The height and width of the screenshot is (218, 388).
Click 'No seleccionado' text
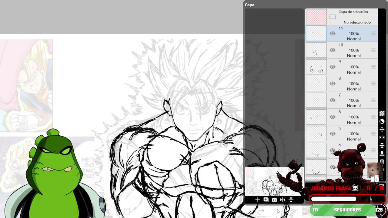coord(357,22)
